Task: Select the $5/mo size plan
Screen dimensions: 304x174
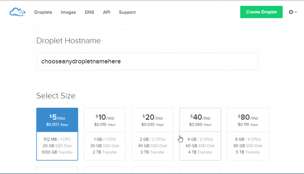Action: 57,134
